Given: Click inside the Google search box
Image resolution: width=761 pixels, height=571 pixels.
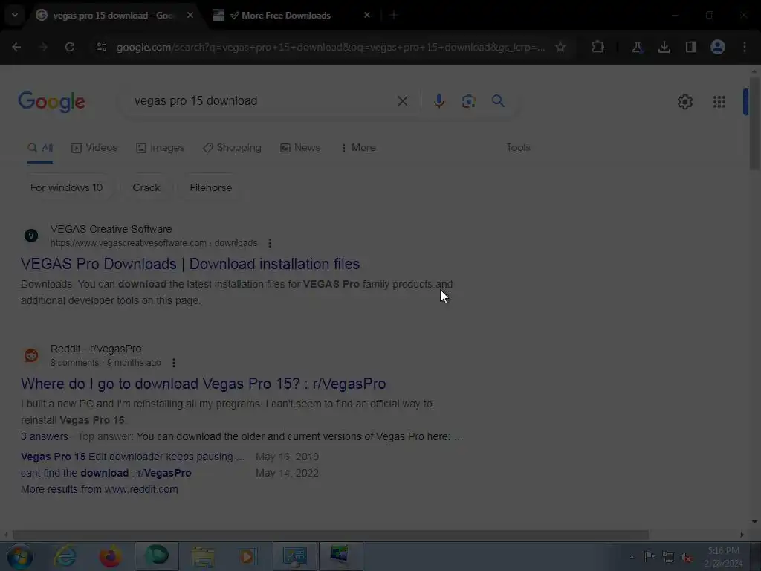Looking at the screenshot, I should point(262,101).
